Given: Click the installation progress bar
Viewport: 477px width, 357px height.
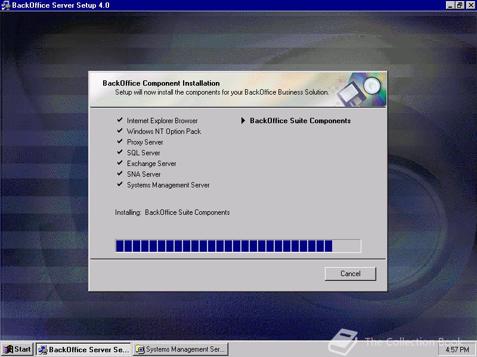Looking at the screenshot, I should [x=238, y=246].
